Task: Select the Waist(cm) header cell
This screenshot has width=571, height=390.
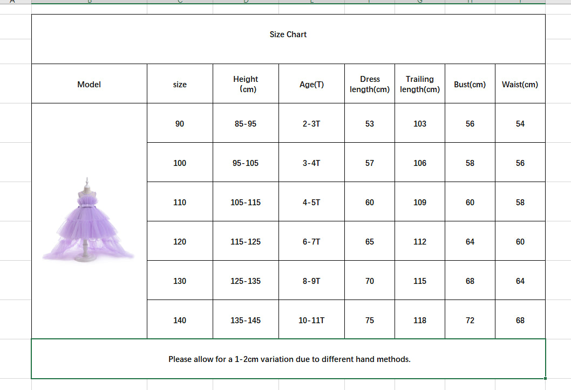Action: point(520,85)
